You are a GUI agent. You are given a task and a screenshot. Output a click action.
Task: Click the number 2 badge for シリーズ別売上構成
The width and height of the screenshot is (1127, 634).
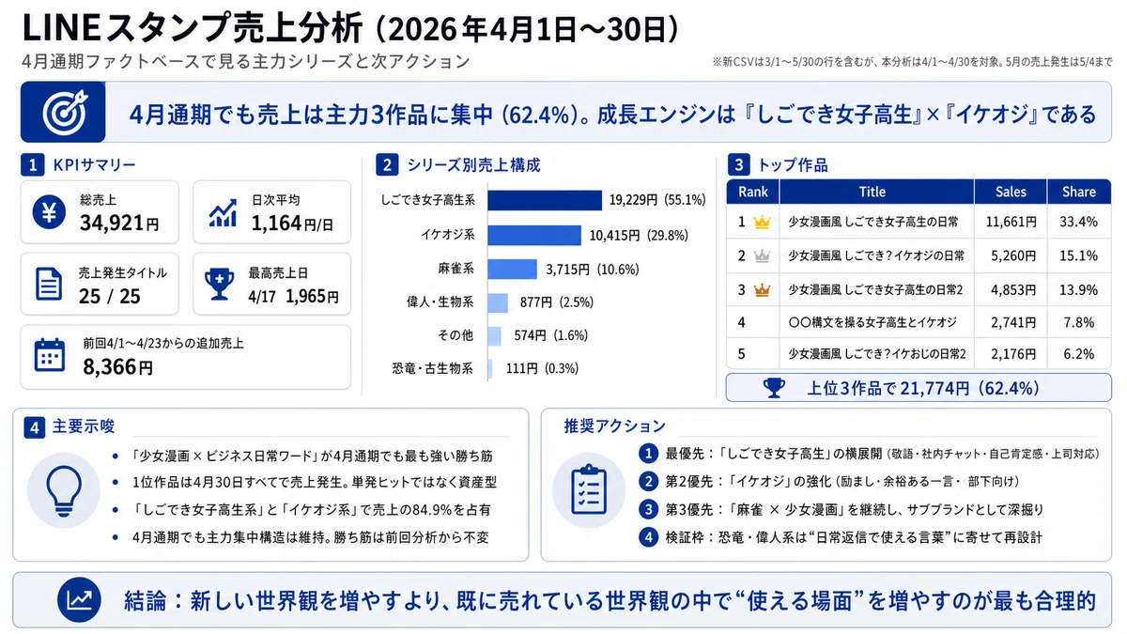click(x=387, y=165)
